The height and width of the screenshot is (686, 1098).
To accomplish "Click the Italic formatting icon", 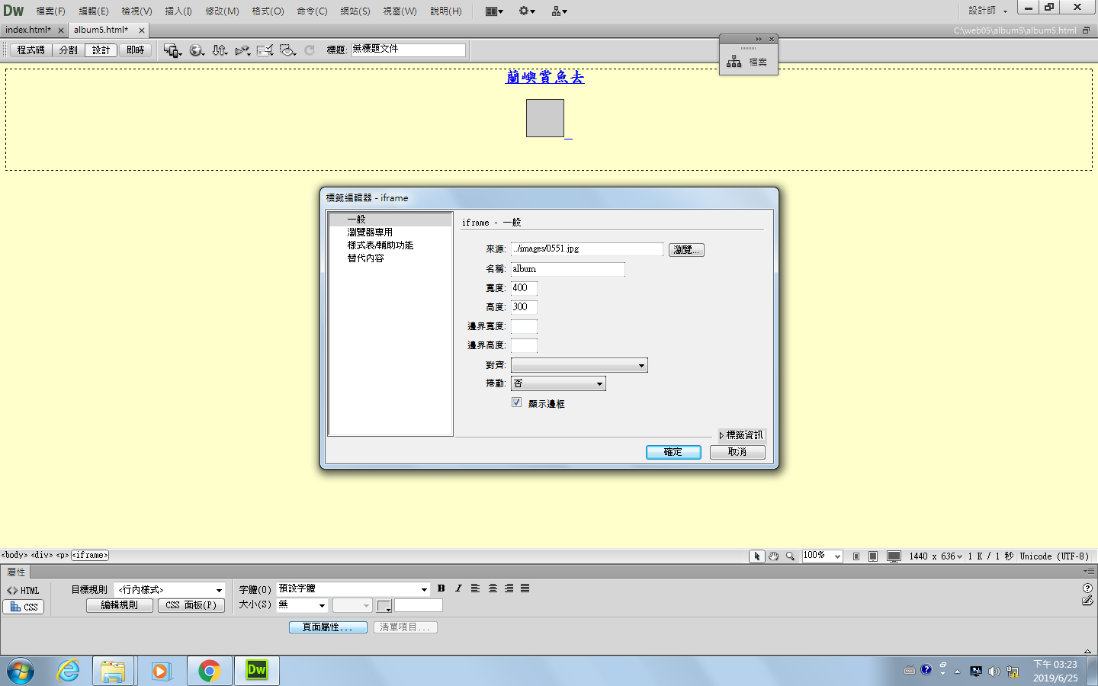I will tap(458, 588).
